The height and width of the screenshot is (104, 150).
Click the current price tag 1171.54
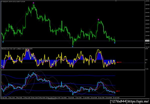(x=147, y=41)
